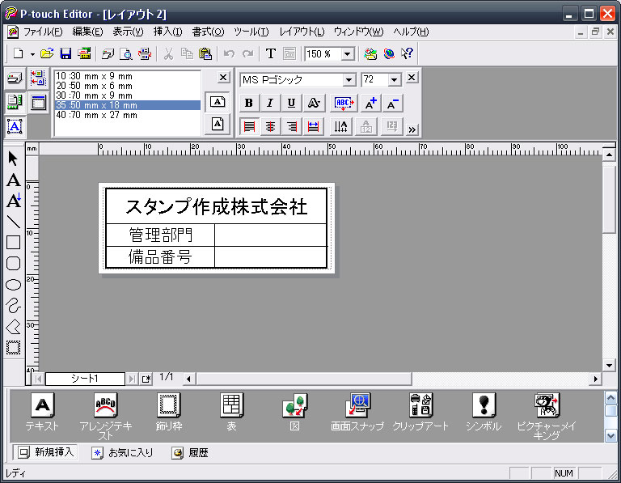The height and width of the screenshot is (483, 621).
Task: Toggle italic formatting
Action: tap(270, 103)
